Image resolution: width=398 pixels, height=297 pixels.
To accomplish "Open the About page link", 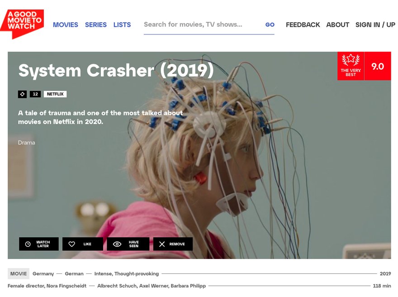I will pos(337,24).
